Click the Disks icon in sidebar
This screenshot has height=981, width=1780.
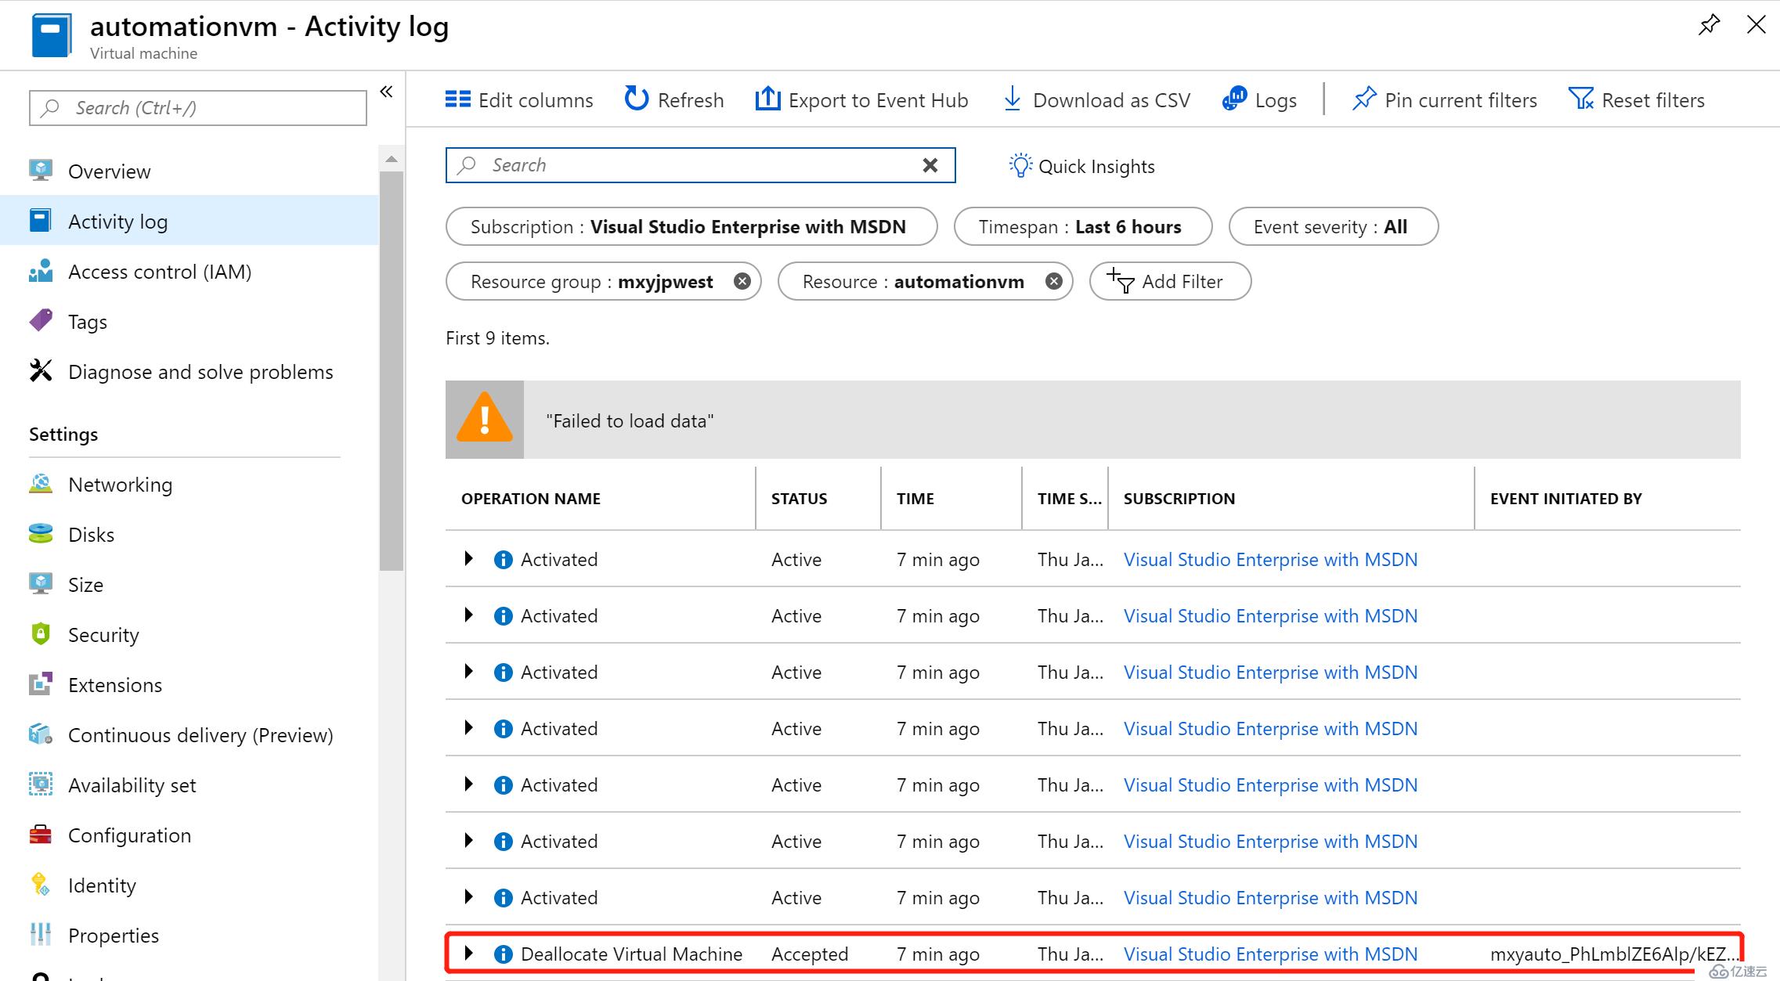(41, 534)
